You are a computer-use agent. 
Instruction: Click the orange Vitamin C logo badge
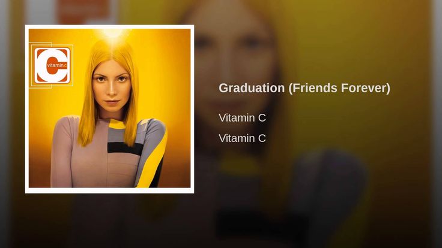pos(52,65)
